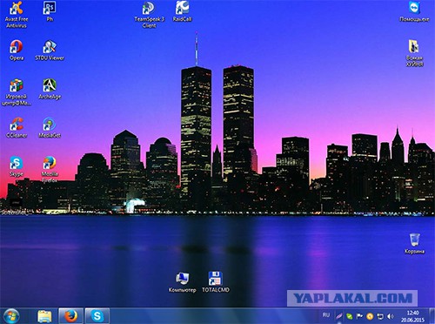
Task: Click the Skype desktop shortcut
Action: coord(17,166)
